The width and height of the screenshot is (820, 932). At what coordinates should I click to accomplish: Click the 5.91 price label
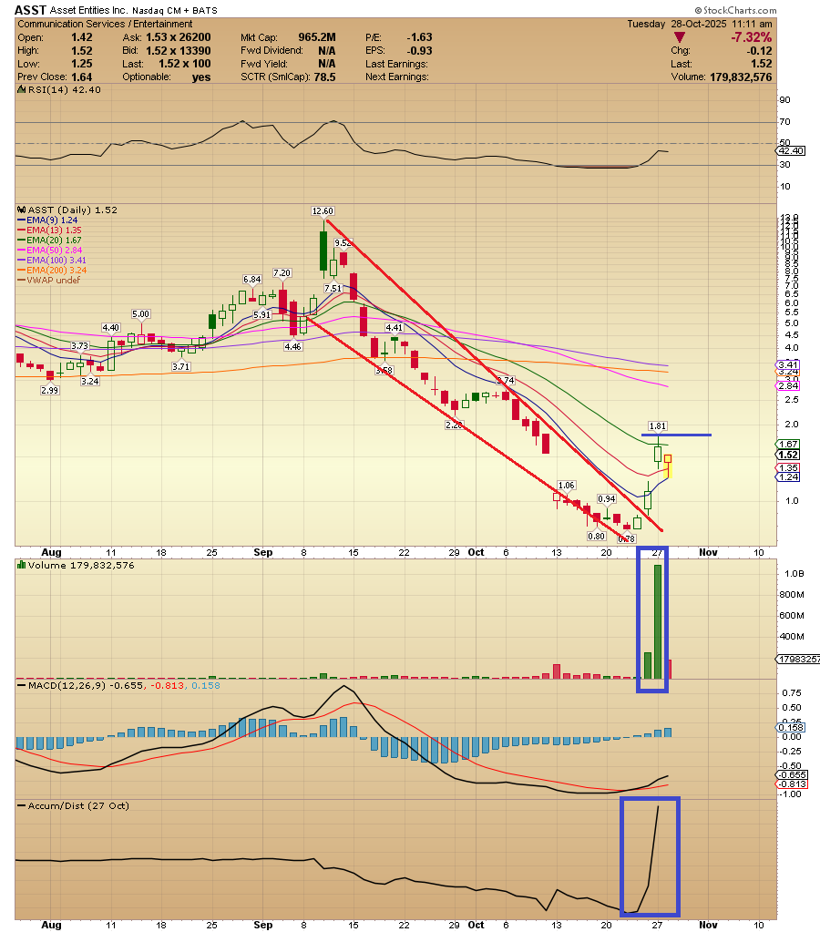[x=262, y=314]
